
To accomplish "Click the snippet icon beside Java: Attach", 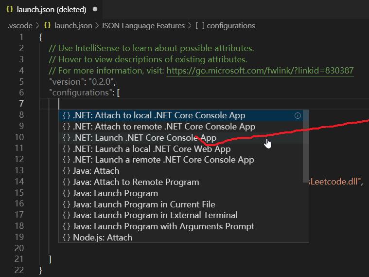I will click(67, 171).
